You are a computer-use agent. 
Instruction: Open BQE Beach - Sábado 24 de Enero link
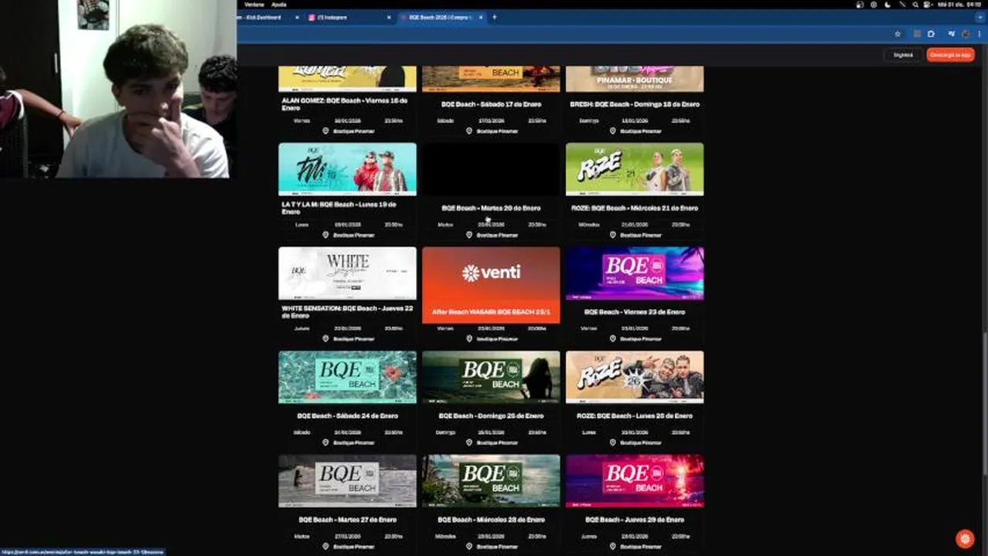(347, 415)
